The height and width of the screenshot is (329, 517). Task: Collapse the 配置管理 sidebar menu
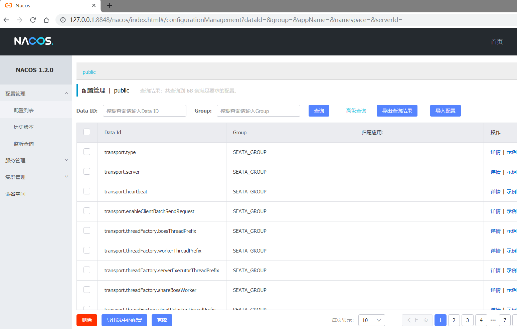pos(36,94)
